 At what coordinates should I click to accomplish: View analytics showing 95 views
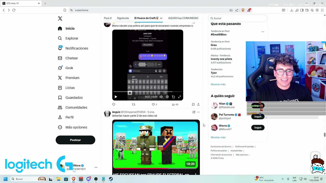pos(175,104)
